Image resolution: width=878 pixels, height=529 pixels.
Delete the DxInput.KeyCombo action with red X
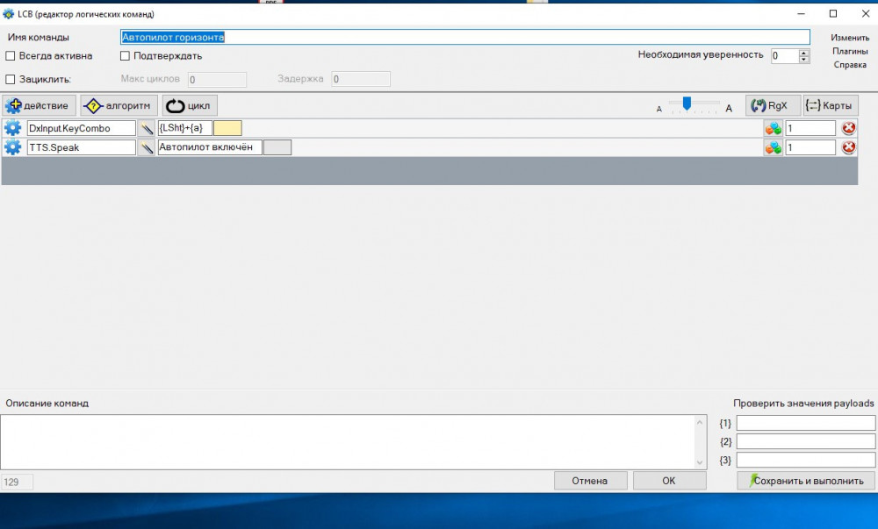849,128
